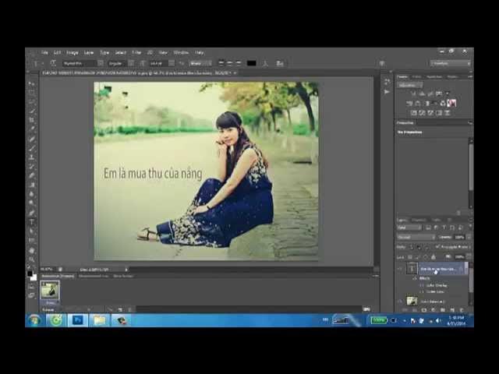Switch to the Channels tab
The image size is (499, 374).
[x=419, y=220]
